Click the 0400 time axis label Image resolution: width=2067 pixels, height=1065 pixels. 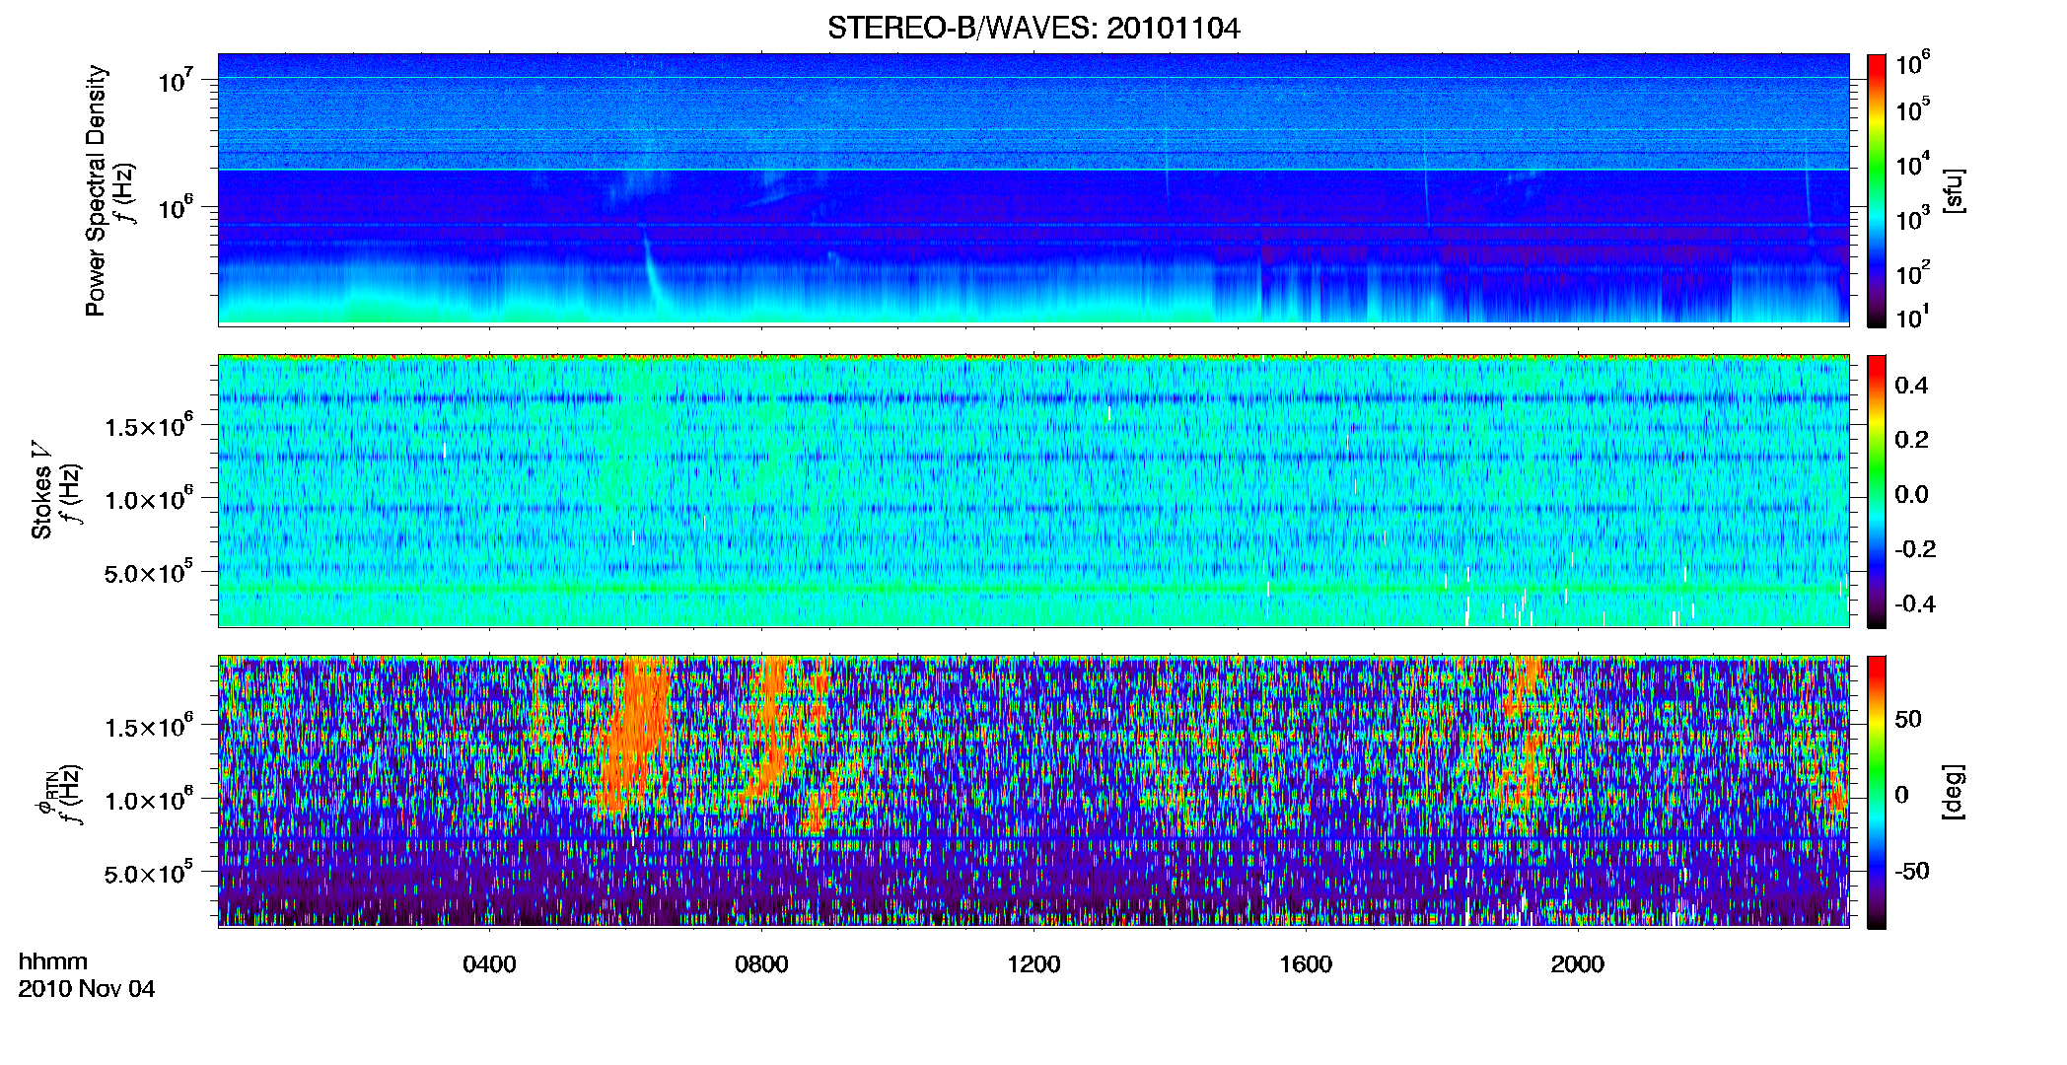[x=489, y=964]
